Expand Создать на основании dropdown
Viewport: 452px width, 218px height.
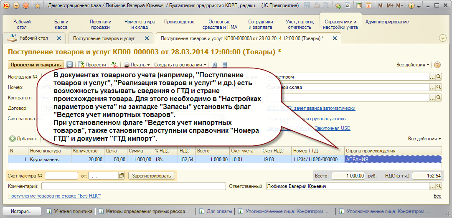pos(180,65)
